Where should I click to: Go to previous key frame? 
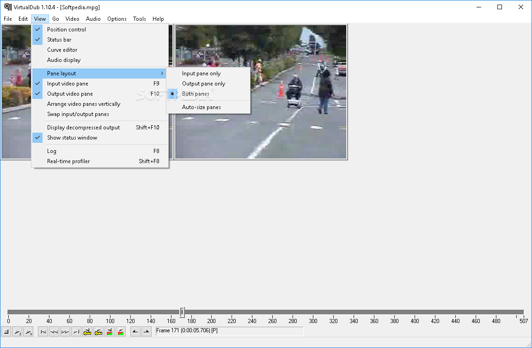coord(87,331)
